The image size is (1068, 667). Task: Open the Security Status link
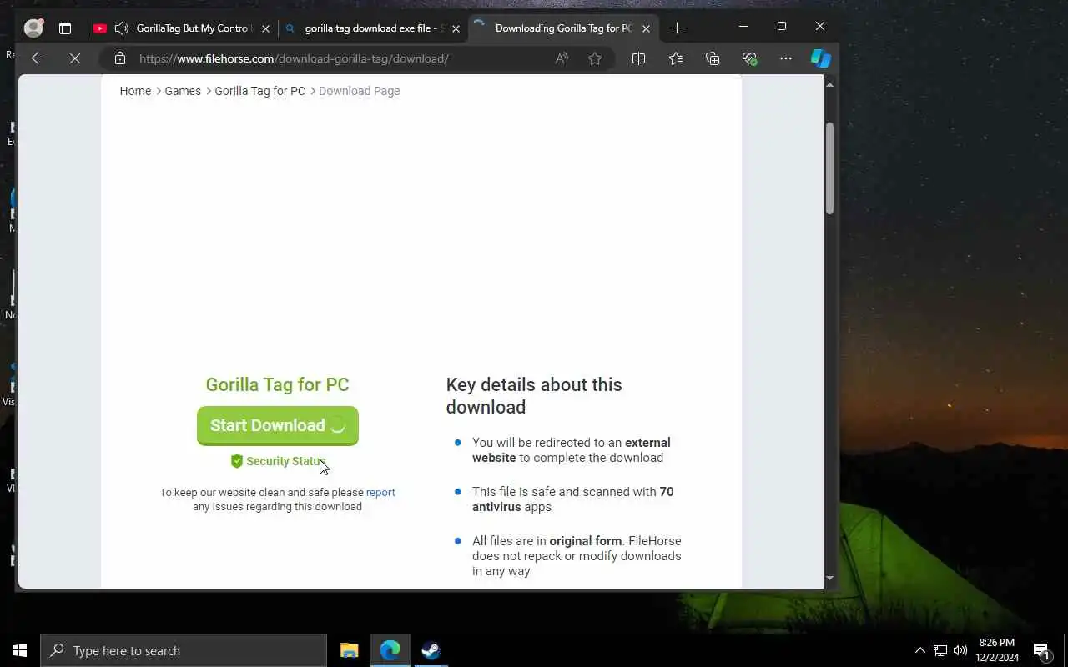click(x=278, y=461)
